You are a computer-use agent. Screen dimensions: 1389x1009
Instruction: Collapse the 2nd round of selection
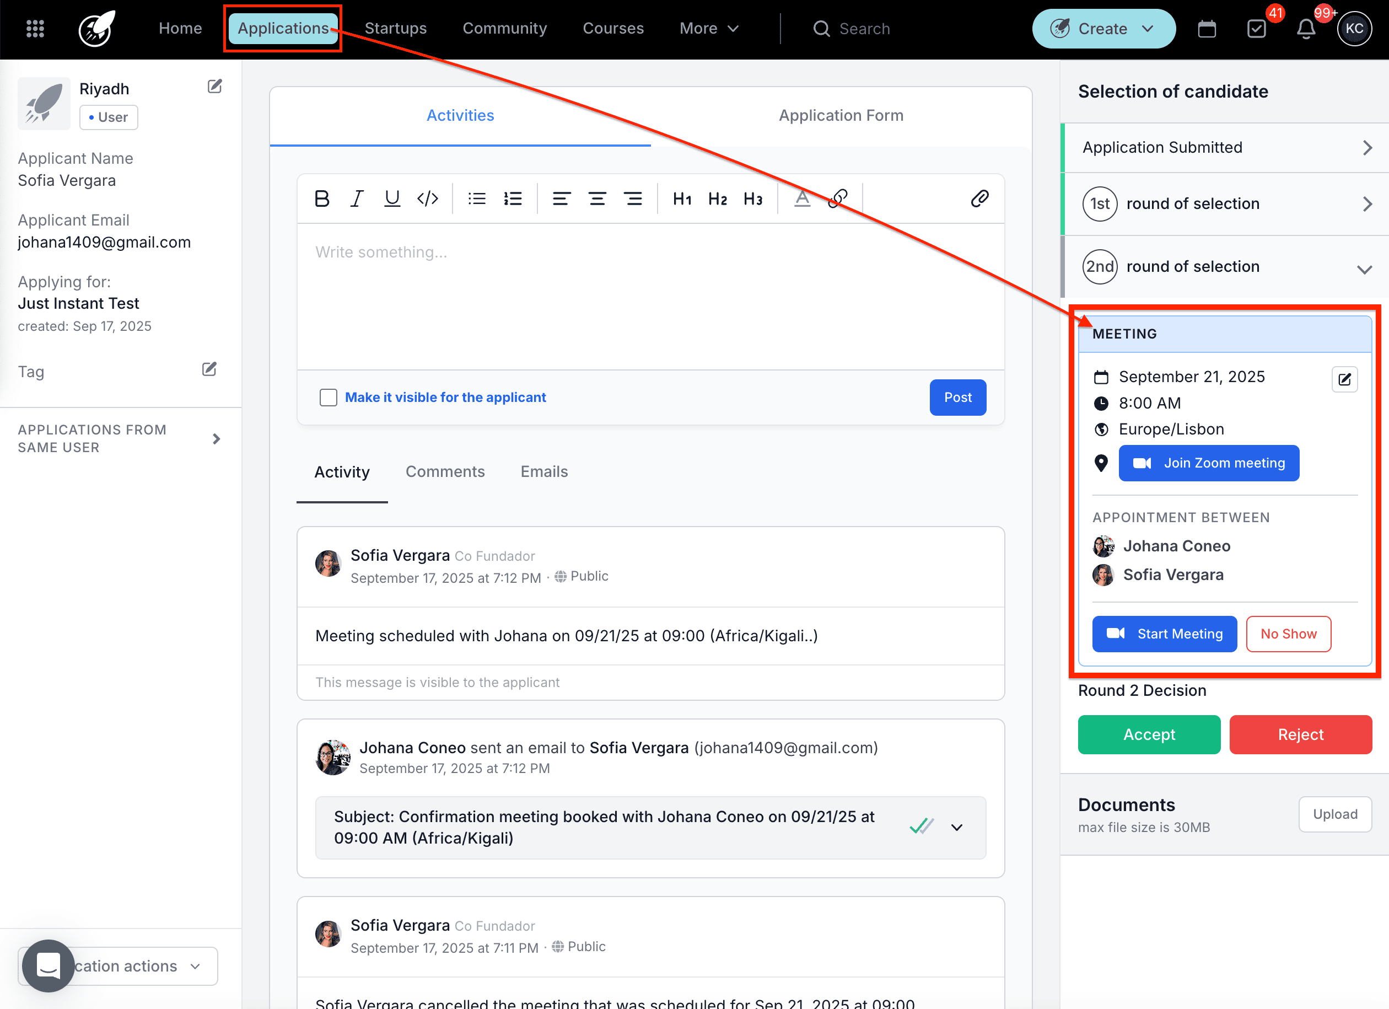(1364, 269)
